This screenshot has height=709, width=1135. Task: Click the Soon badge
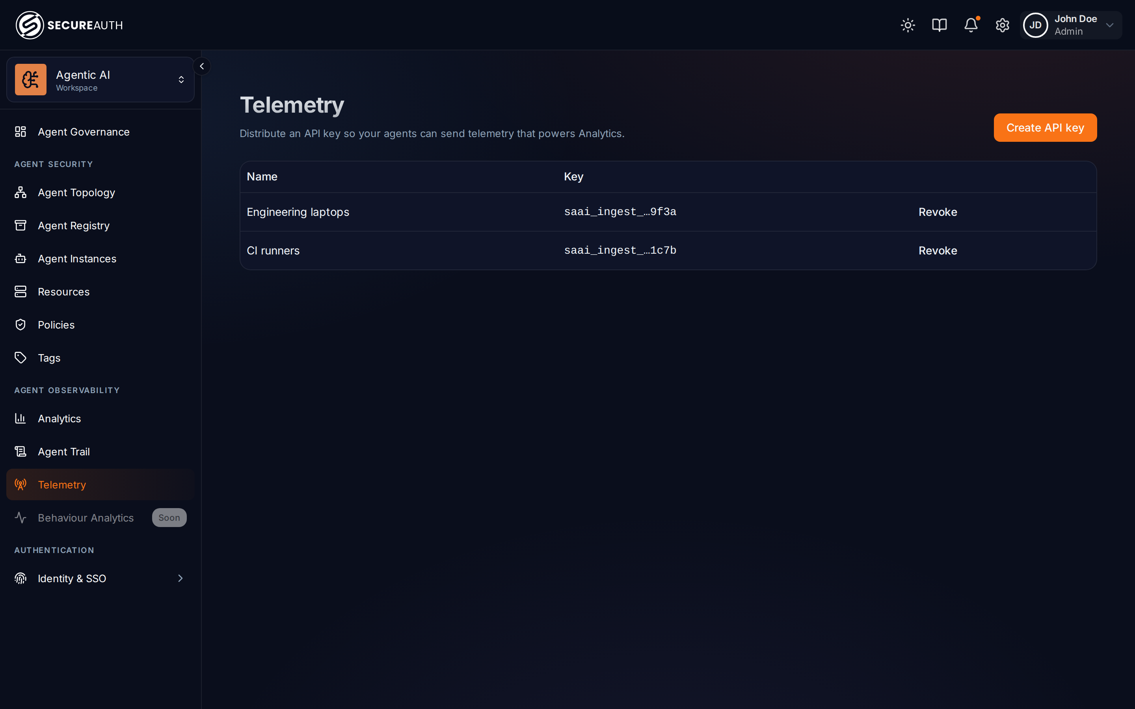pos(169,518)
